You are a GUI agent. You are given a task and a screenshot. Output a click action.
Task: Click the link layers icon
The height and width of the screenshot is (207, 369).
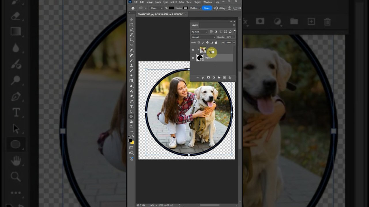(x=198, y=78)
